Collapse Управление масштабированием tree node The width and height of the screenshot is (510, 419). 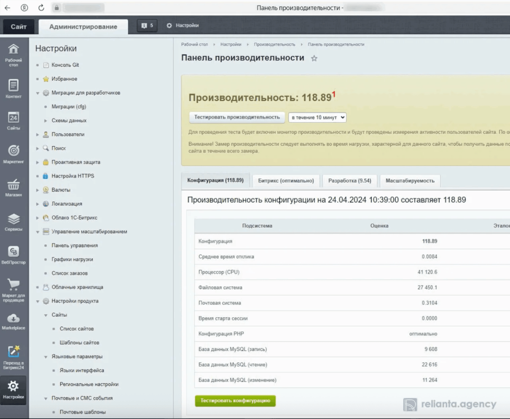(x=38, y=232)
